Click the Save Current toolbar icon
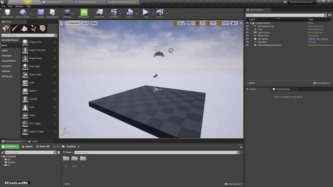Image resolution: width=333 pixels, height=187 pixels. 7,13
